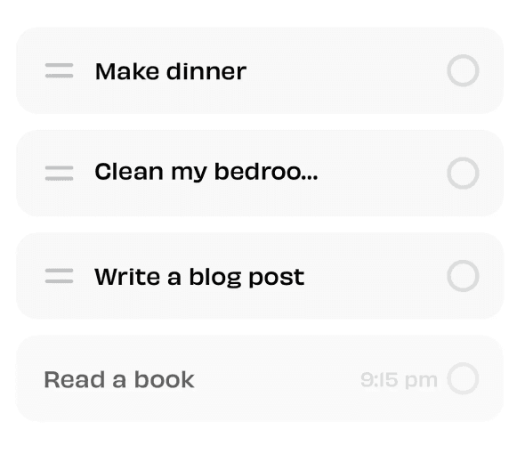Click the empty area of Make dinner card
Screen dimensions: 525x454
point(345,70)
